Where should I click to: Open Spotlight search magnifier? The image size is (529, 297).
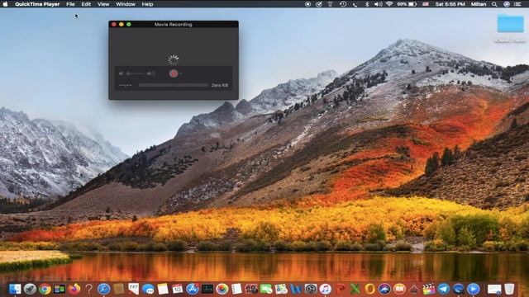pos(494,4)
